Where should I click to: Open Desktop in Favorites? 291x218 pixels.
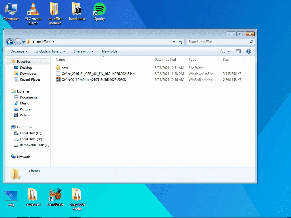point(26,68)
